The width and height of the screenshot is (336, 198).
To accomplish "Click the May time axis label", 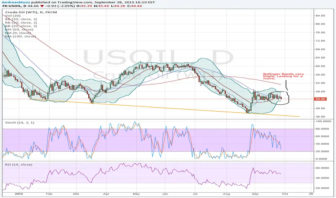I will tap(136, 194).
